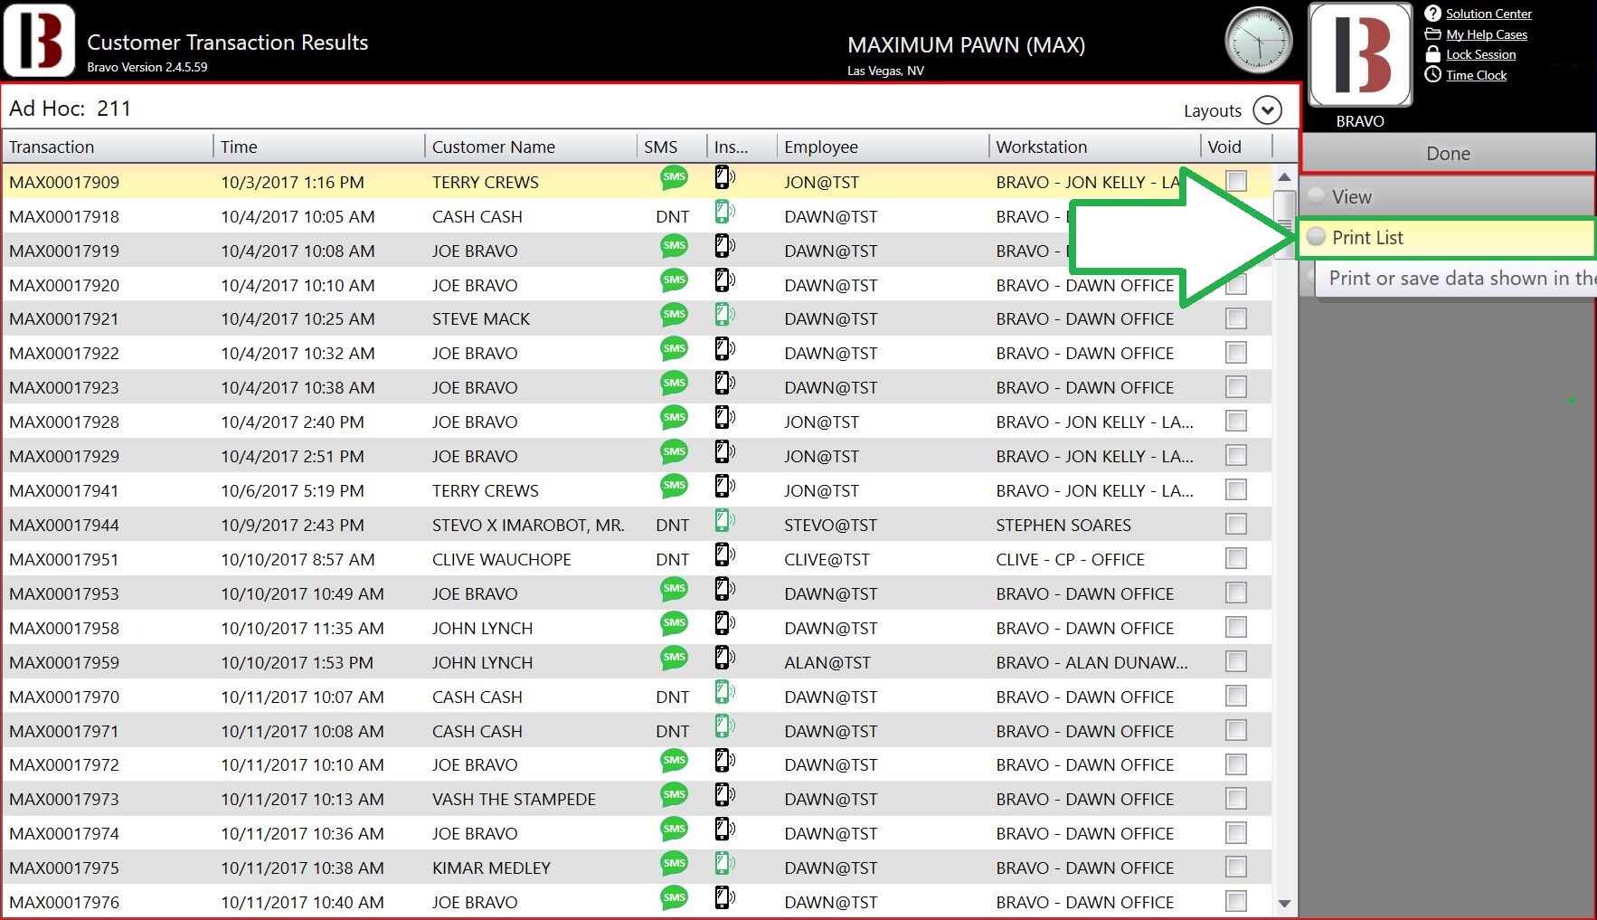The height and width of the screenshot is (920, 1597).
Task: Click the Lock Session padlock icon
Action: 1432,54
